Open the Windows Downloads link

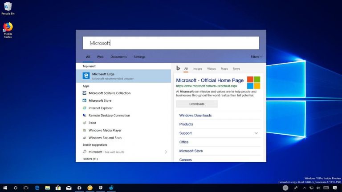point(195,116)
